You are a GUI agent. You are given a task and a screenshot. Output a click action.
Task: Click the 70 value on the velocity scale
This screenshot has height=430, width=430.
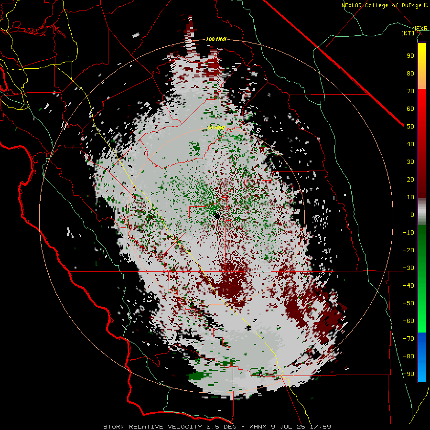[x=410, y=91]
